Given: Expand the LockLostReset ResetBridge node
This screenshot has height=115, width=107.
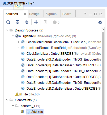Looking at the screenshot, I should (x=19, y=48).
